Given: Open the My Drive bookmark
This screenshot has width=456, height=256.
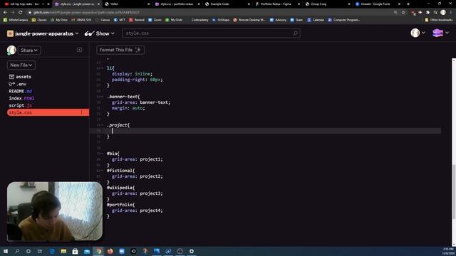Looking at the screenshot, I should [x=58, y=20].
